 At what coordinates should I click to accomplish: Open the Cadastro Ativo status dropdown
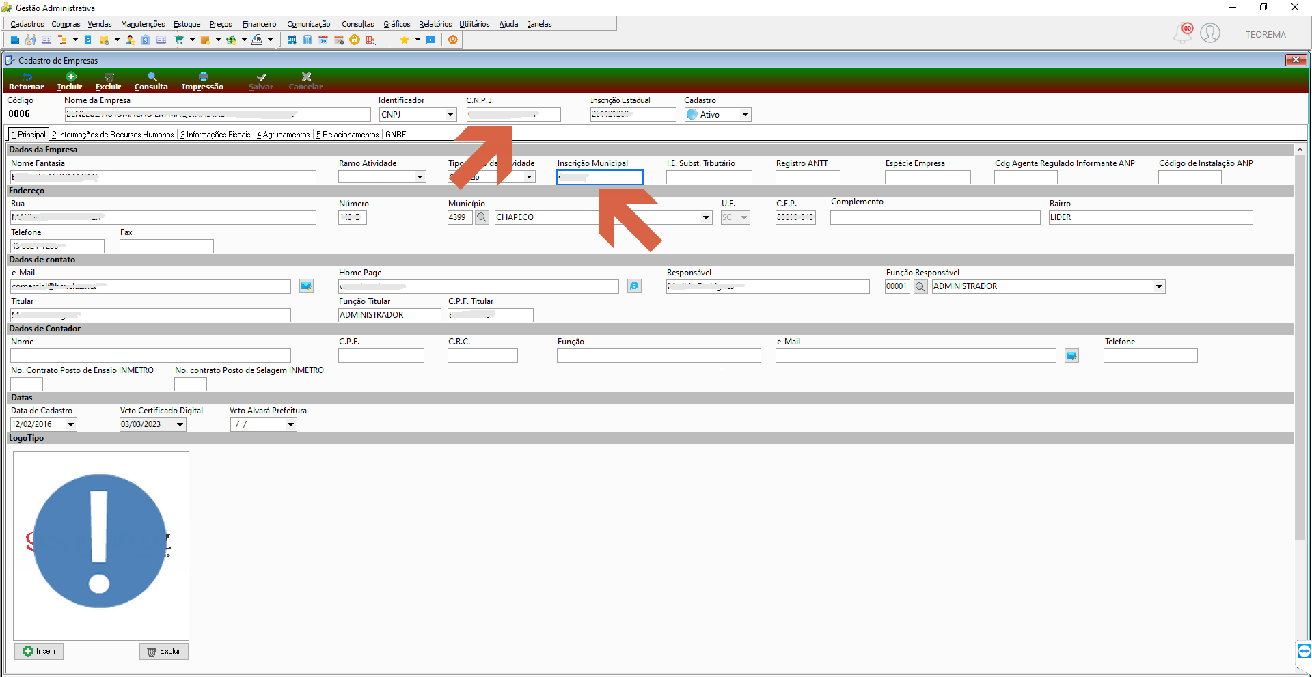pyautogui.click(x=745, y=115)
